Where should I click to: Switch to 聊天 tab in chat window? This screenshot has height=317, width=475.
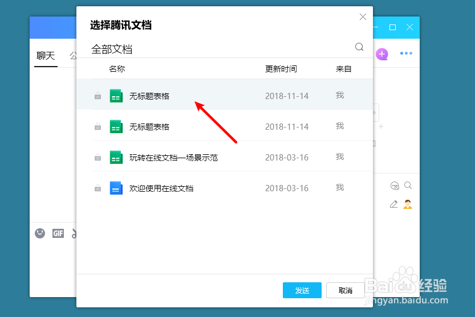[x=46, y=56]
